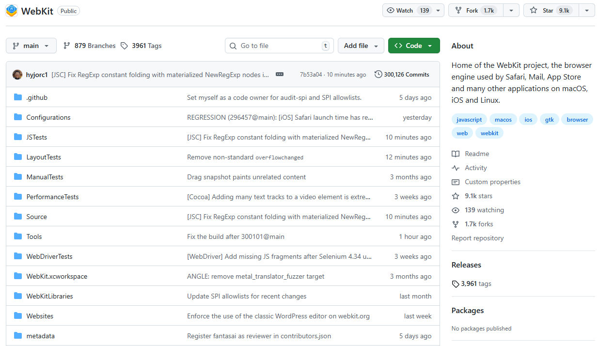Select the ios topic tag
Image resolution: width=599 pixels, height=346 pixels.
528,120
